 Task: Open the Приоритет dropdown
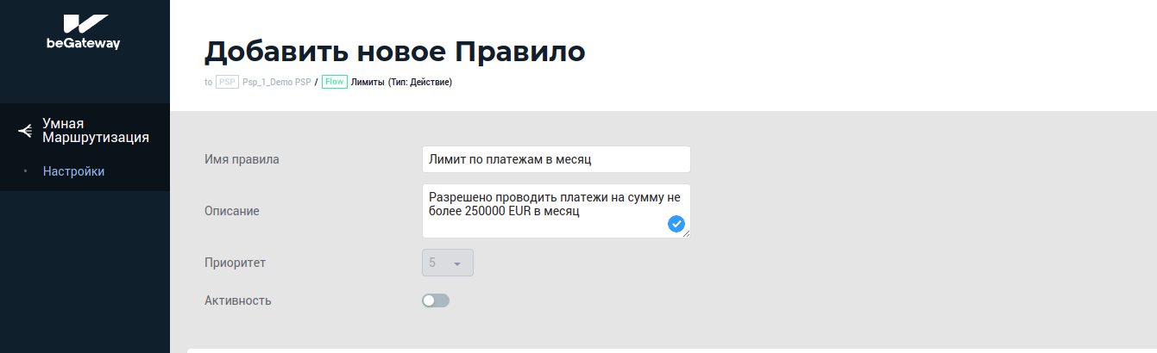point(447,263)
